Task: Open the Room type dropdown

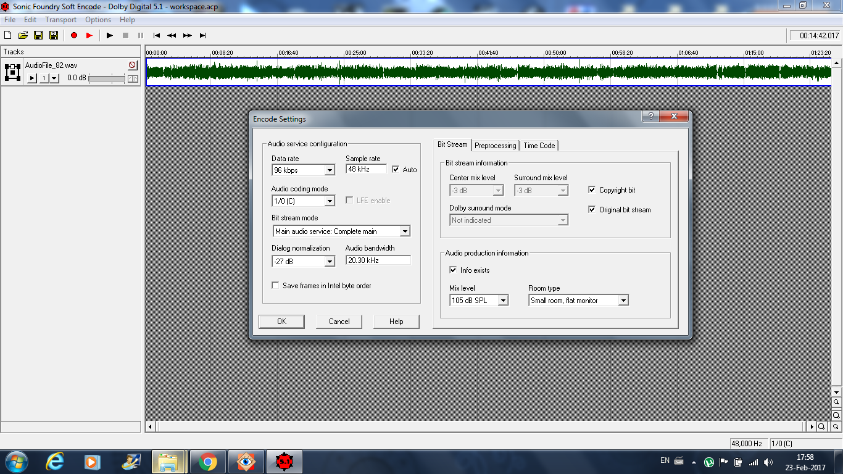Action: (623, 301)
